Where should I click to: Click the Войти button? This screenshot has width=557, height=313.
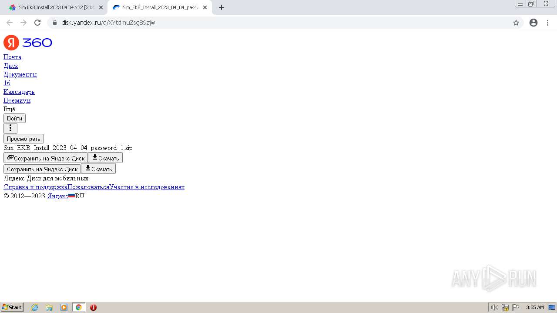click(14, 118)
